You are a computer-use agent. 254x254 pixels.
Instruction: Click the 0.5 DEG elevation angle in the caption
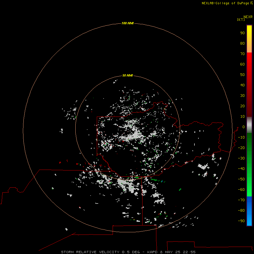point(131,252)
